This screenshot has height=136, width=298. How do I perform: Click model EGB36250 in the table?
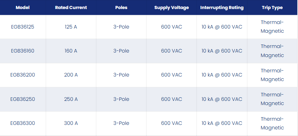[23, 99]
